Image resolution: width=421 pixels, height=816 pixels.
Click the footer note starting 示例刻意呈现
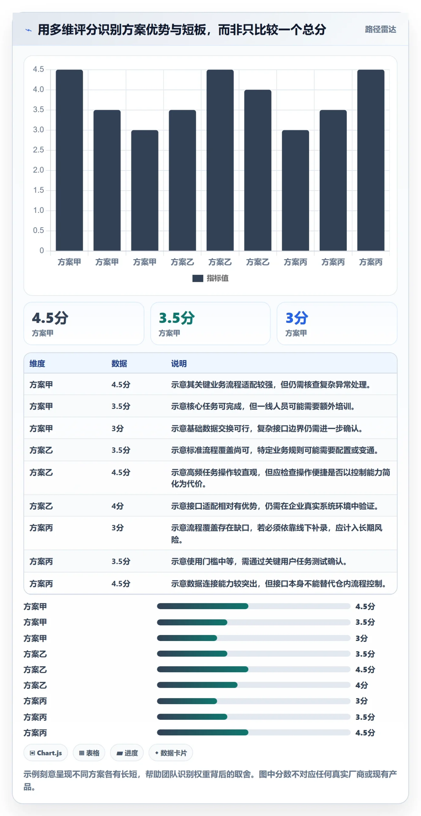(x=210, y=780)
